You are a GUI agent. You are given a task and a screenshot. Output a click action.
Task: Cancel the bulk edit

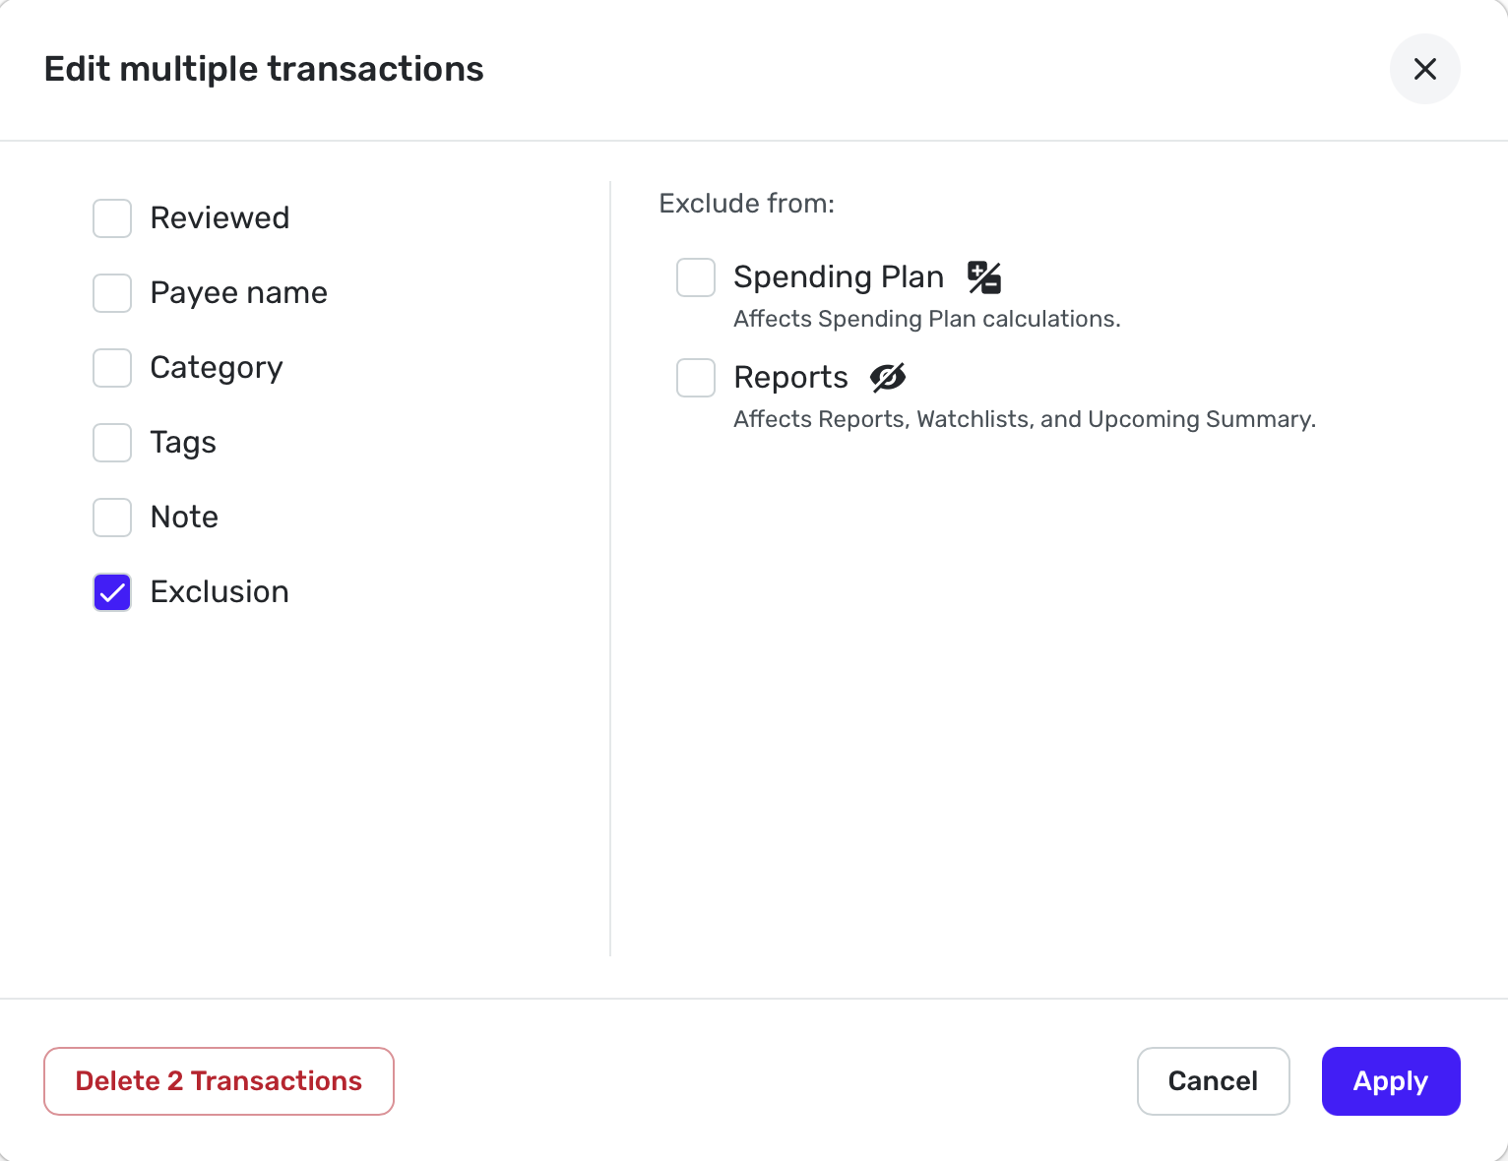[x=1213, y=1081]
